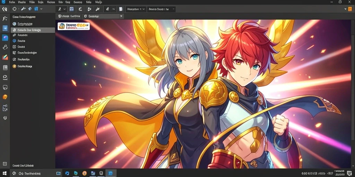Click the blue document icon in toolbar

pos(36,9)
